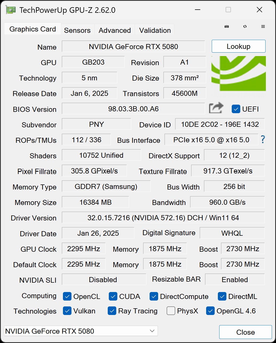
Task: Click the GPU Clock row Boost value 2730 MHz
Action: 243,249
